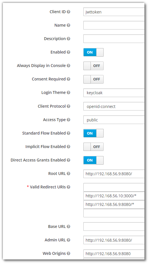Click the Admin URL input field
The image size is (149, 264).
click(114, 240)
